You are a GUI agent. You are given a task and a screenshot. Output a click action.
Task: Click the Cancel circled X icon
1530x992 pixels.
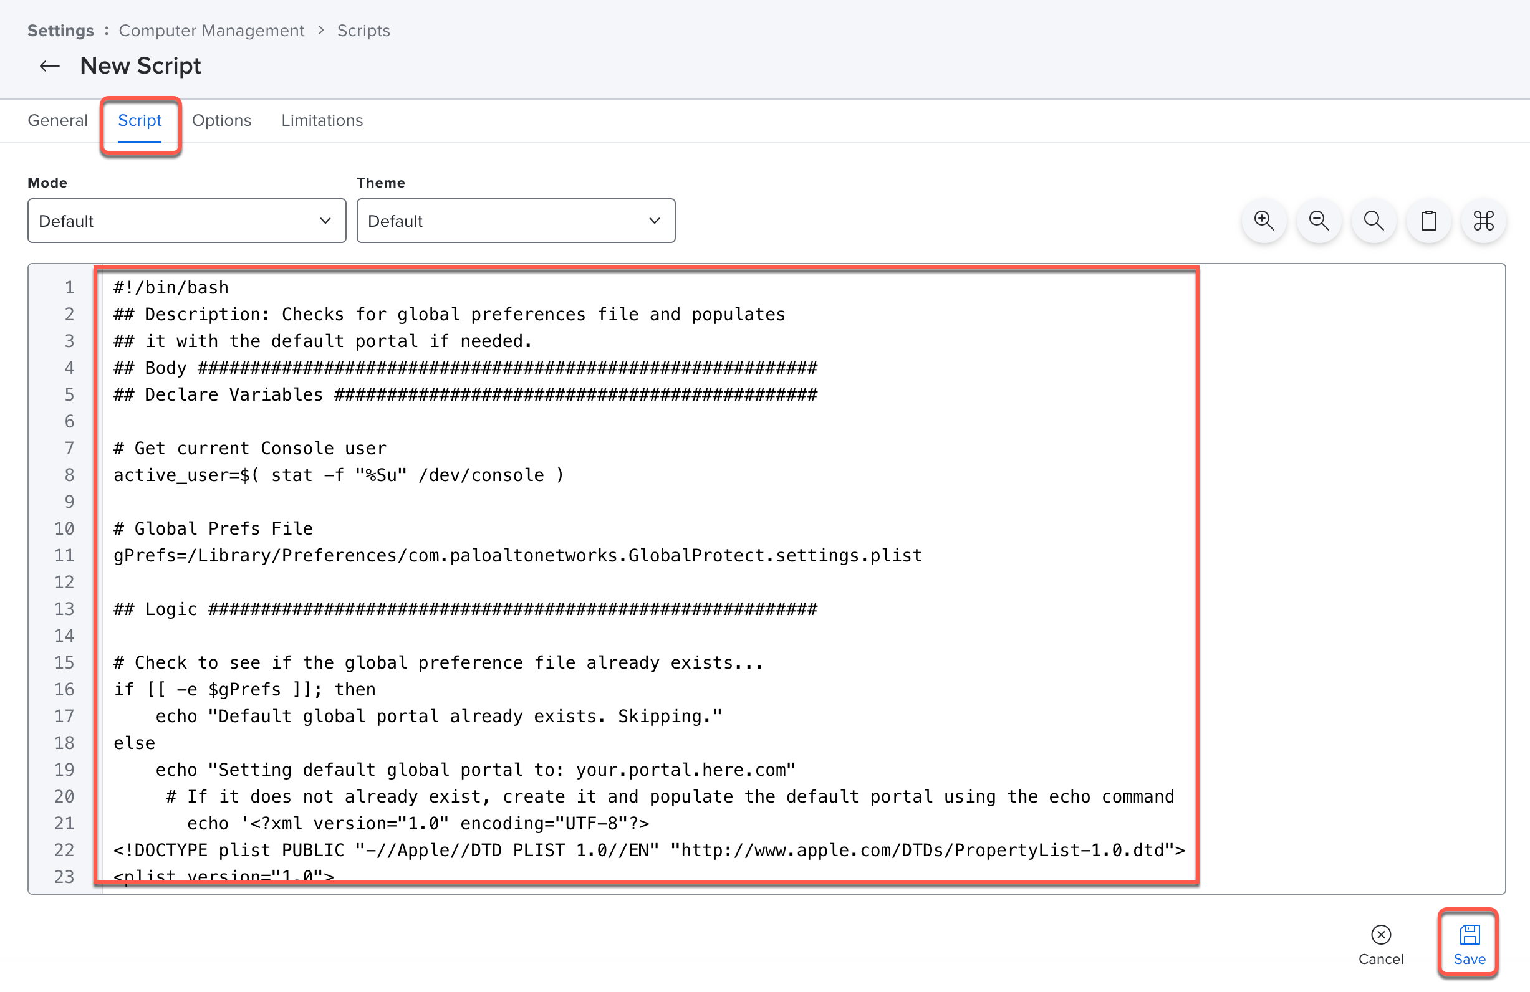(x=1380, y=934)
